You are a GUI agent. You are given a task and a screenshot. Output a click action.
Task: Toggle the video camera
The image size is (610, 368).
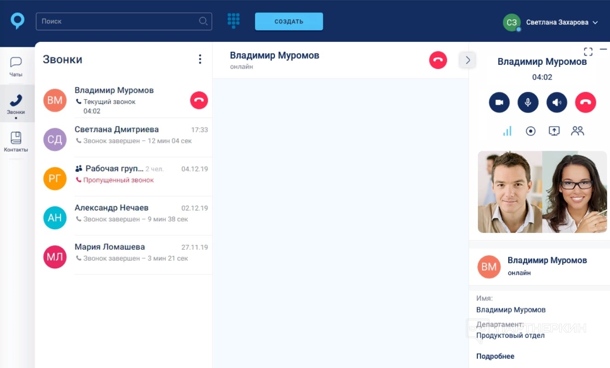coord(499,102)
